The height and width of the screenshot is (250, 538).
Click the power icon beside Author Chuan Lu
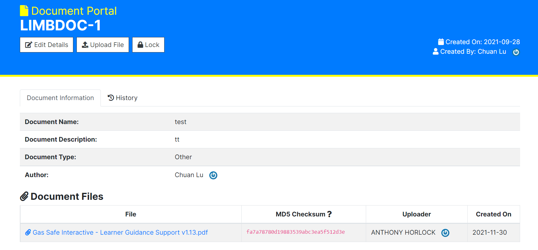point(213,175)
